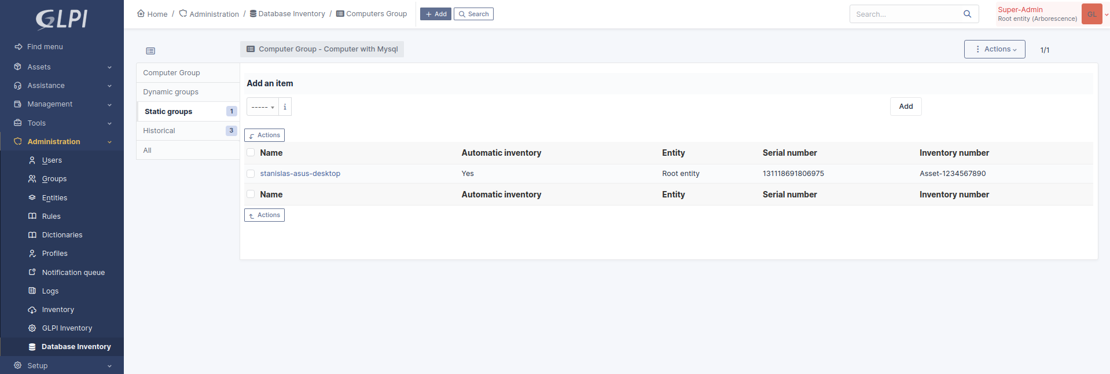
Task: Click the Logs news icon
Action: click(x=32, y=291)
